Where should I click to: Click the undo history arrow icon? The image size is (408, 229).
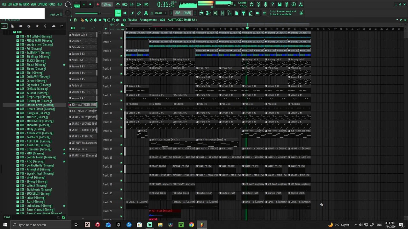(251, 4)
